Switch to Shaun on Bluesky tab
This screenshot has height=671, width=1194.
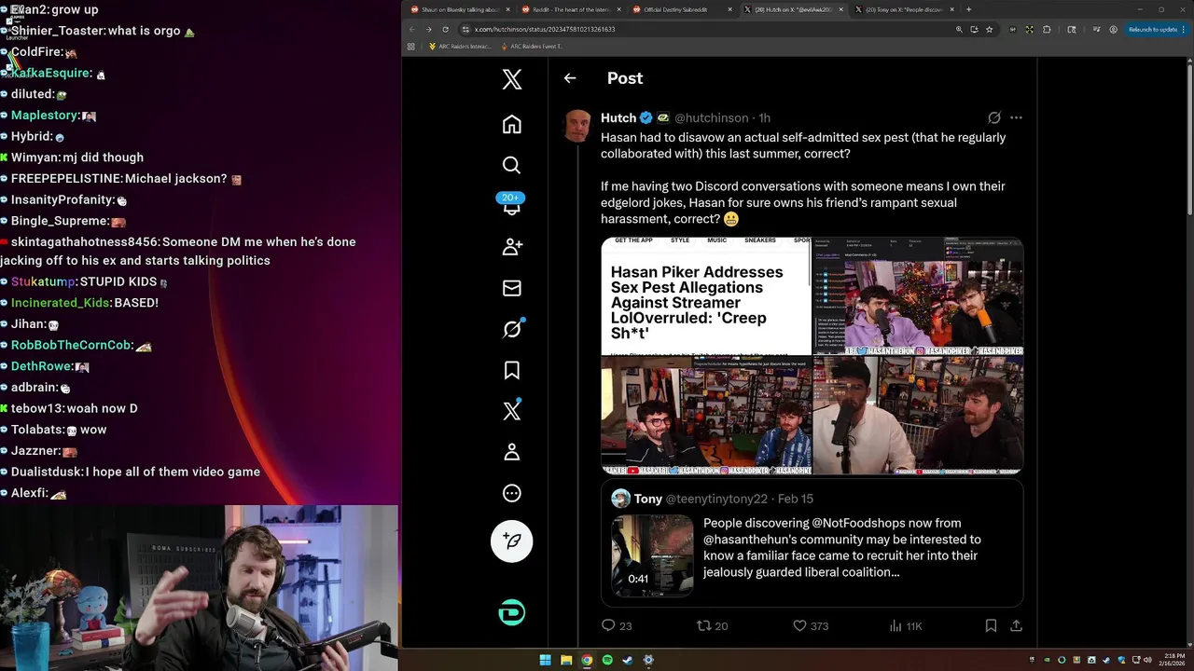tap(461, 9)
